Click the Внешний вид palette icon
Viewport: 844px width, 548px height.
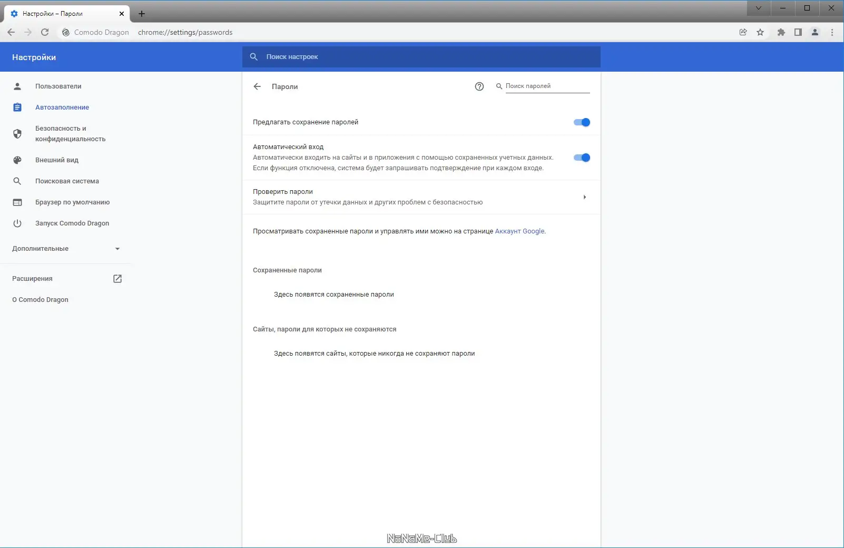coord(17,160)
